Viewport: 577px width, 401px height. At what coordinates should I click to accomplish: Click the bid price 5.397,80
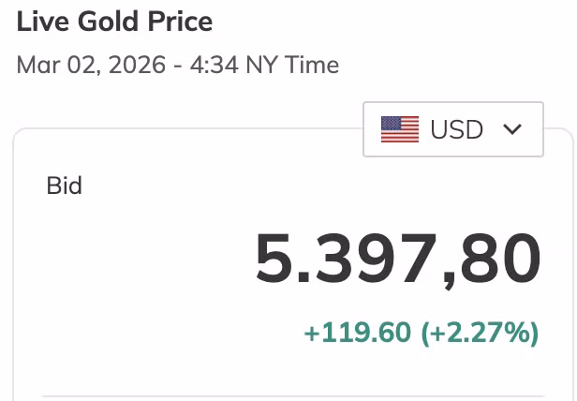[398, 259]
